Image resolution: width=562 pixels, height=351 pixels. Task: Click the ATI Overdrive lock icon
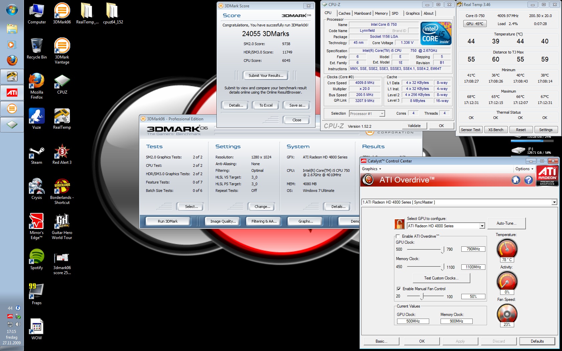(399, 224)
